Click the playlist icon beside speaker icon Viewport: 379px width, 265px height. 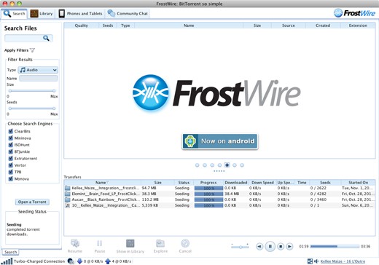click(x=310, y=261)
